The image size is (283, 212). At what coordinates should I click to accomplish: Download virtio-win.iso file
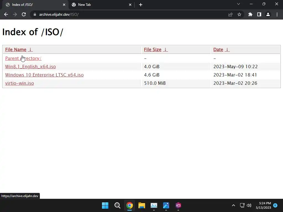click(20, 83)
